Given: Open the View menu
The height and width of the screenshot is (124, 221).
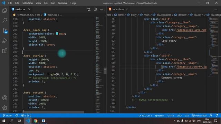Looking at the screenshot, I should pyautogui.click(x=38, y=3).
